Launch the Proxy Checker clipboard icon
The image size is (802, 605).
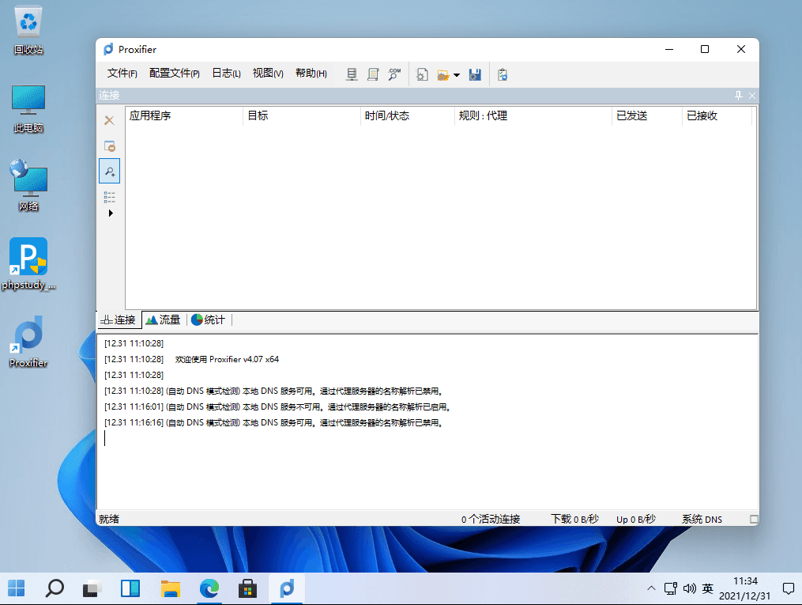[503, 74]
